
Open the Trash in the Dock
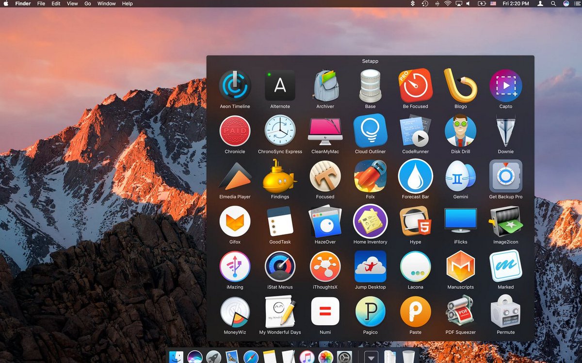[409, 357]
